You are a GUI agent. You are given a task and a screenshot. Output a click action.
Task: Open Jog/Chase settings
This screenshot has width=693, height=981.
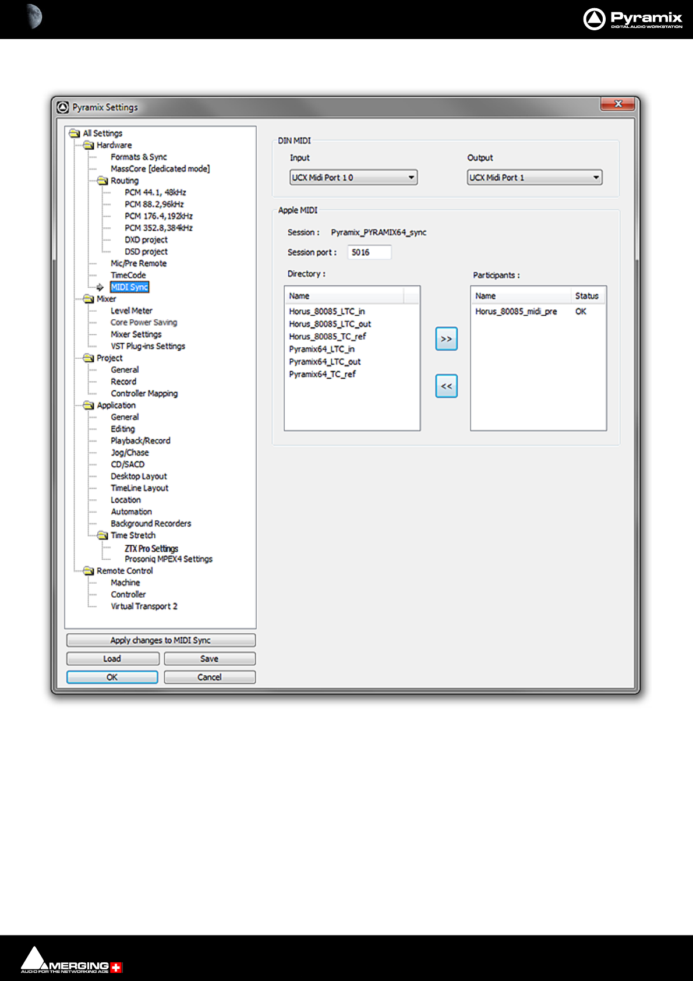(x=130, y=453)
